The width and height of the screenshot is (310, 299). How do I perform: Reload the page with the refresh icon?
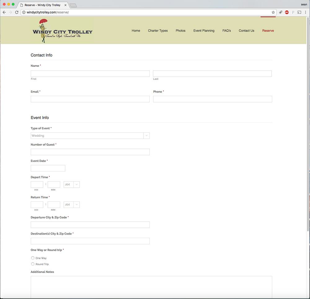(17, 12)
